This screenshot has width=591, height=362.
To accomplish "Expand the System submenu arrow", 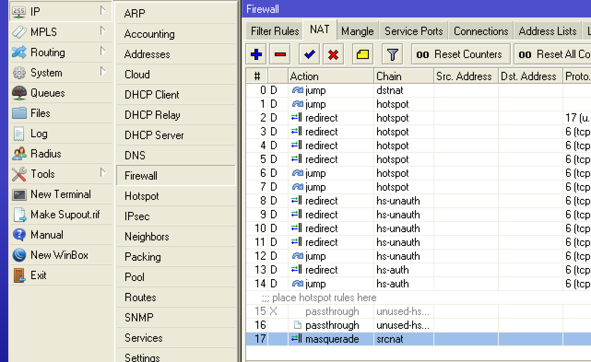I will [103, 71].
